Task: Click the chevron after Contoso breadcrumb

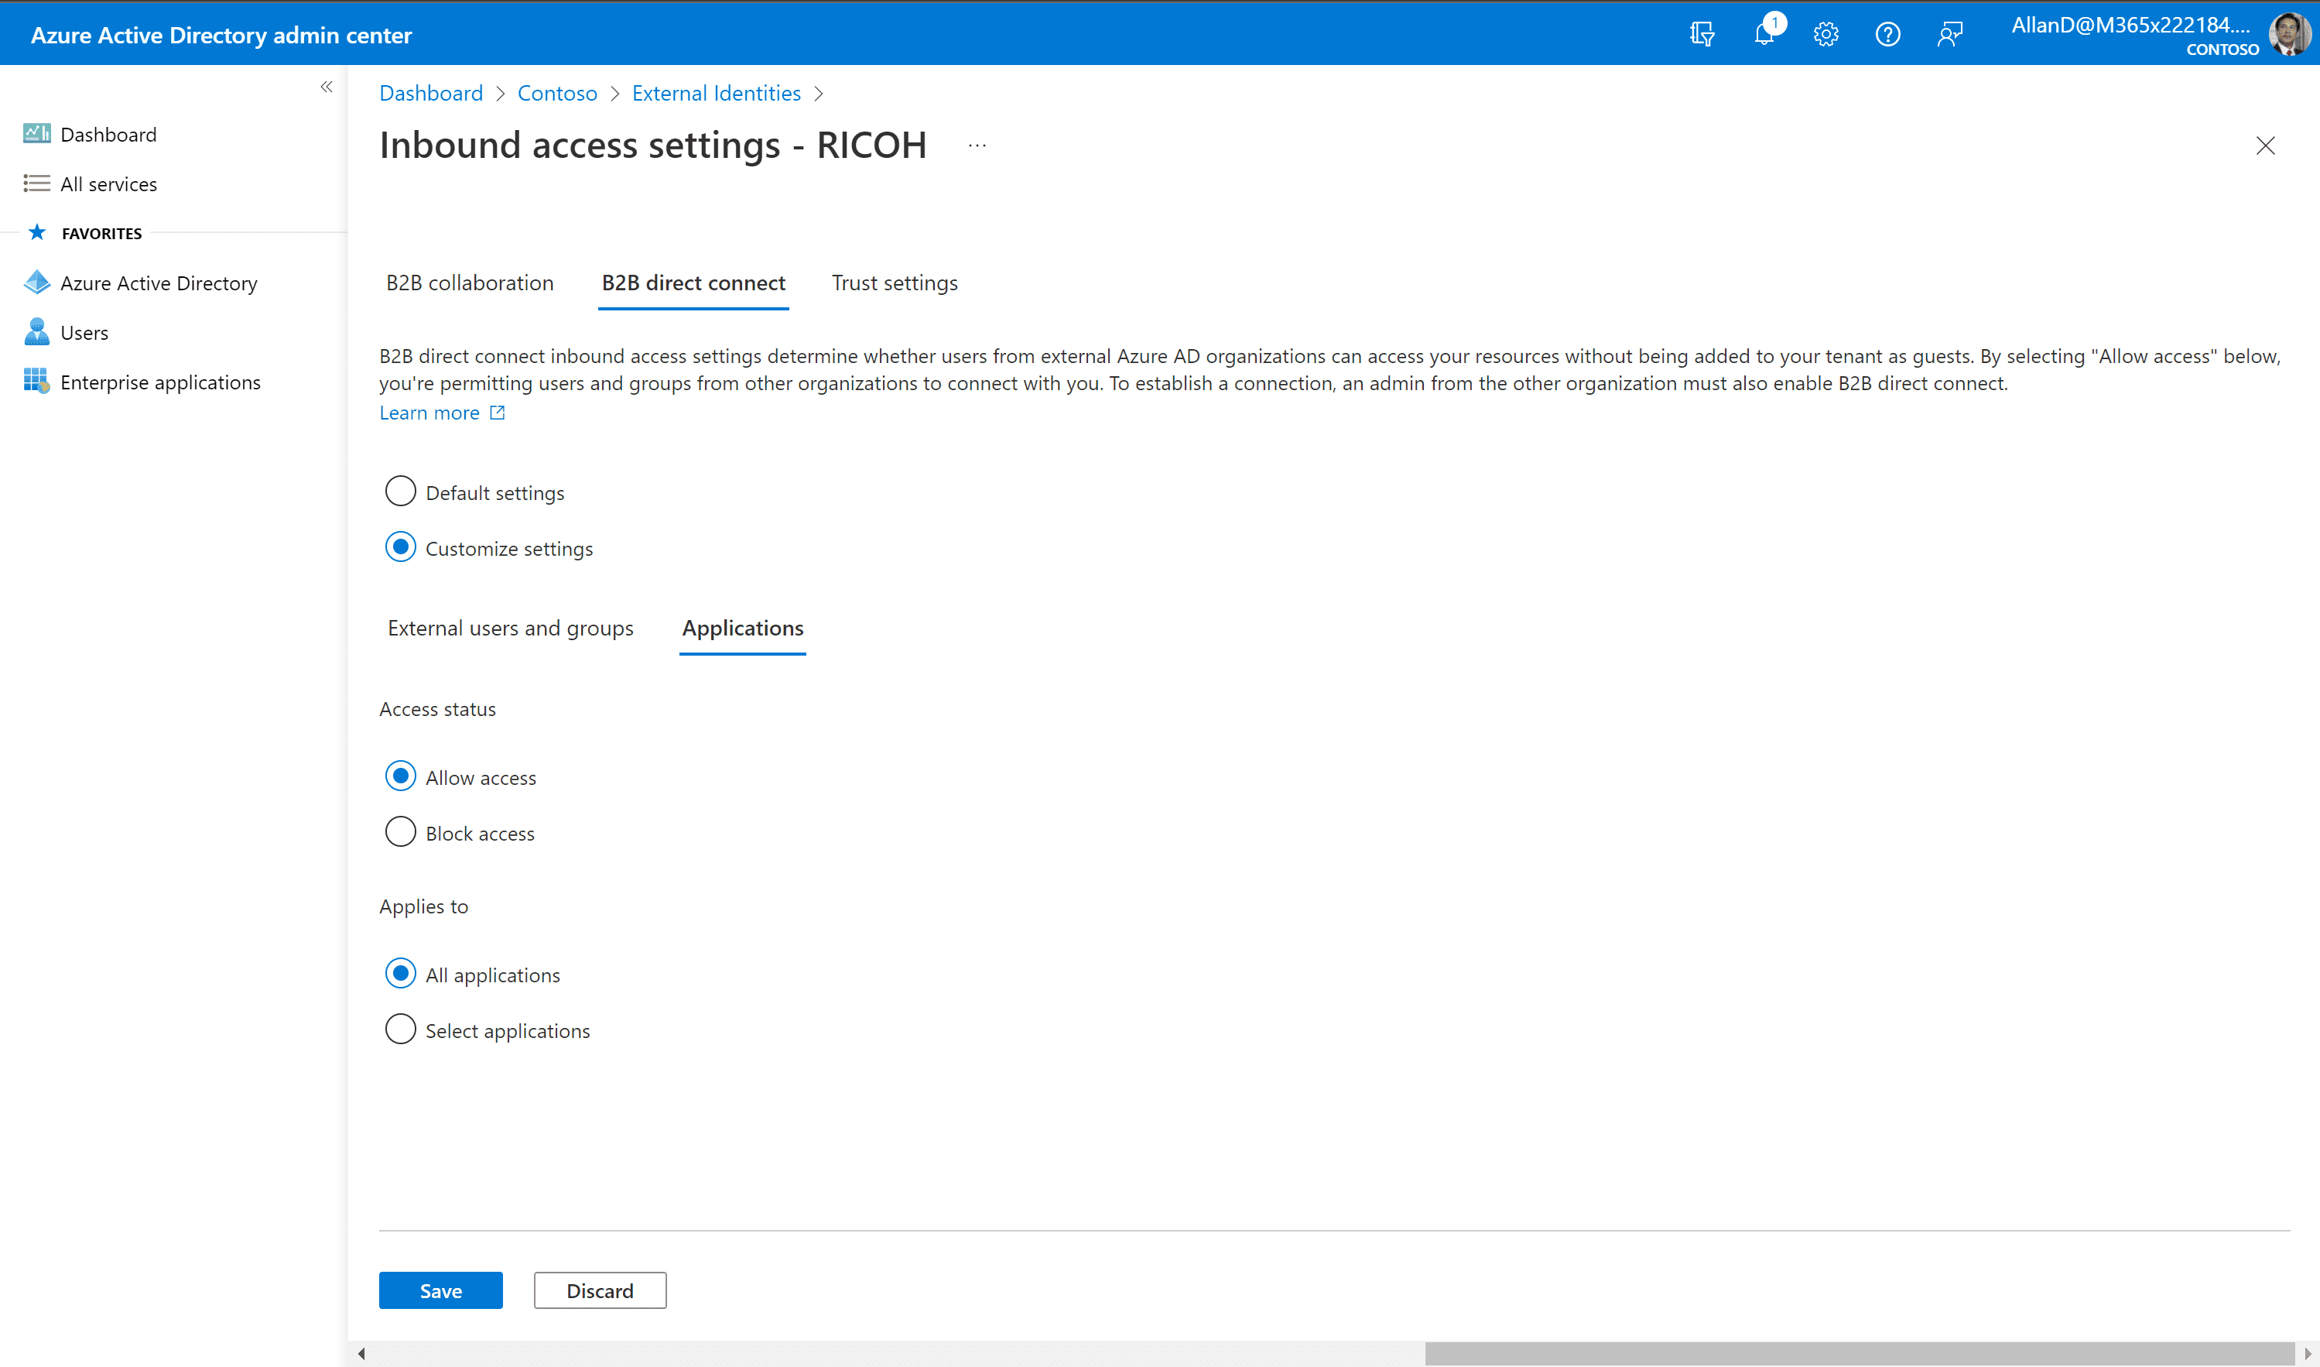Action: point(615,94)
